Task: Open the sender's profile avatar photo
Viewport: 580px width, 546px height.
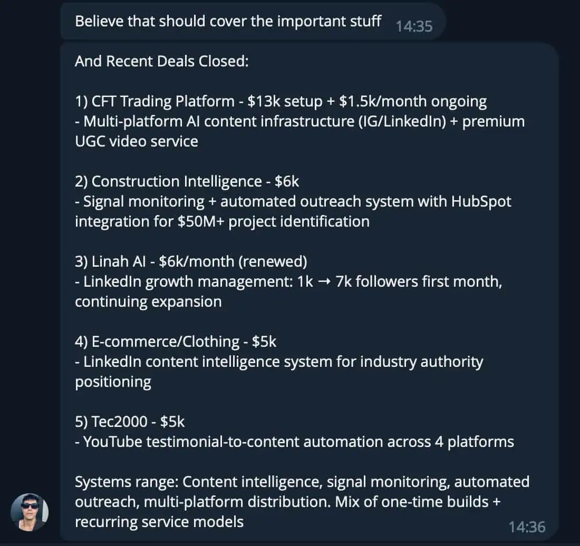Action: [x=30, y=512]
